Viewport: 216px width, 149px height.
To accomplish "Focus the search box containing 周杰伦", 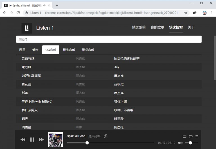I will 109,39.
